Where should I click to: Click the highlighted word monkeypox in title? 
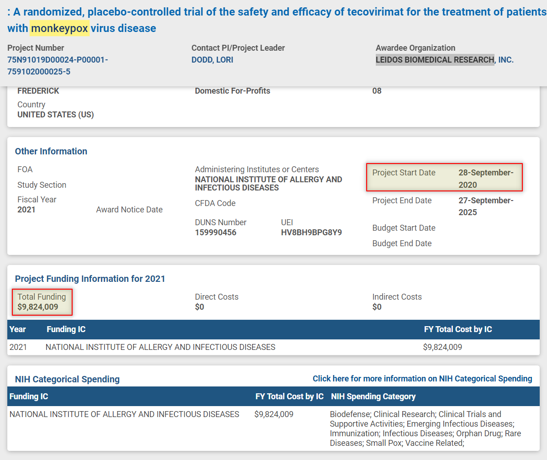click(x=59, y=28)
